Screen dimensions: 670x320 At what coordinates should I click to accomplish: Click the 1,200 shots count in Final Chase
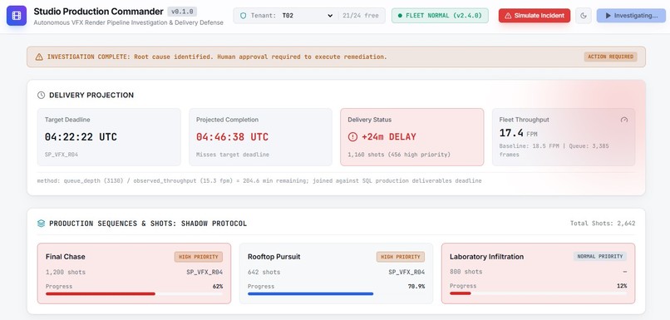point(66,272)
